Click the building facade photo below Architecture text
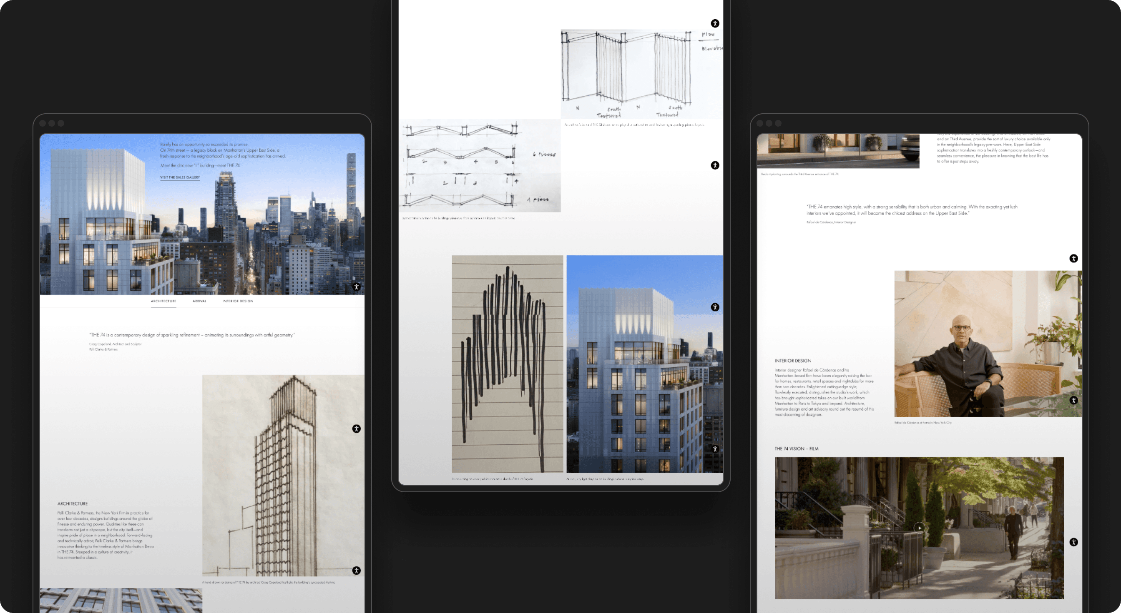 tap(121, 601)
